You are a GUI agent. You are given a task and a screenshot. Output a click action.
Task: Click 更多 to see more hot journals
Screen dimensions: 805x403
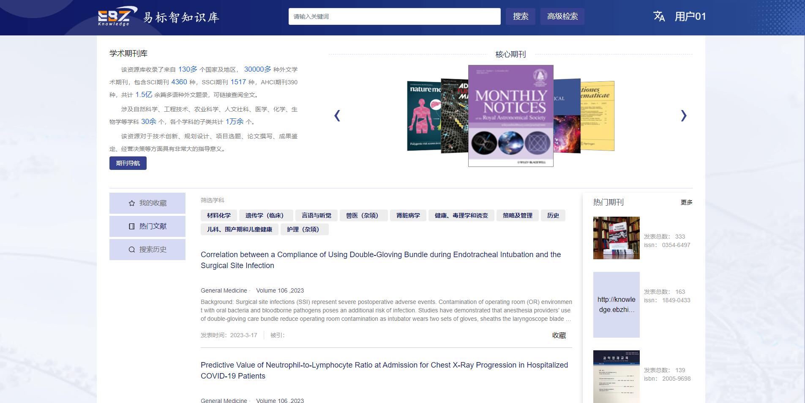coord(686,202)
